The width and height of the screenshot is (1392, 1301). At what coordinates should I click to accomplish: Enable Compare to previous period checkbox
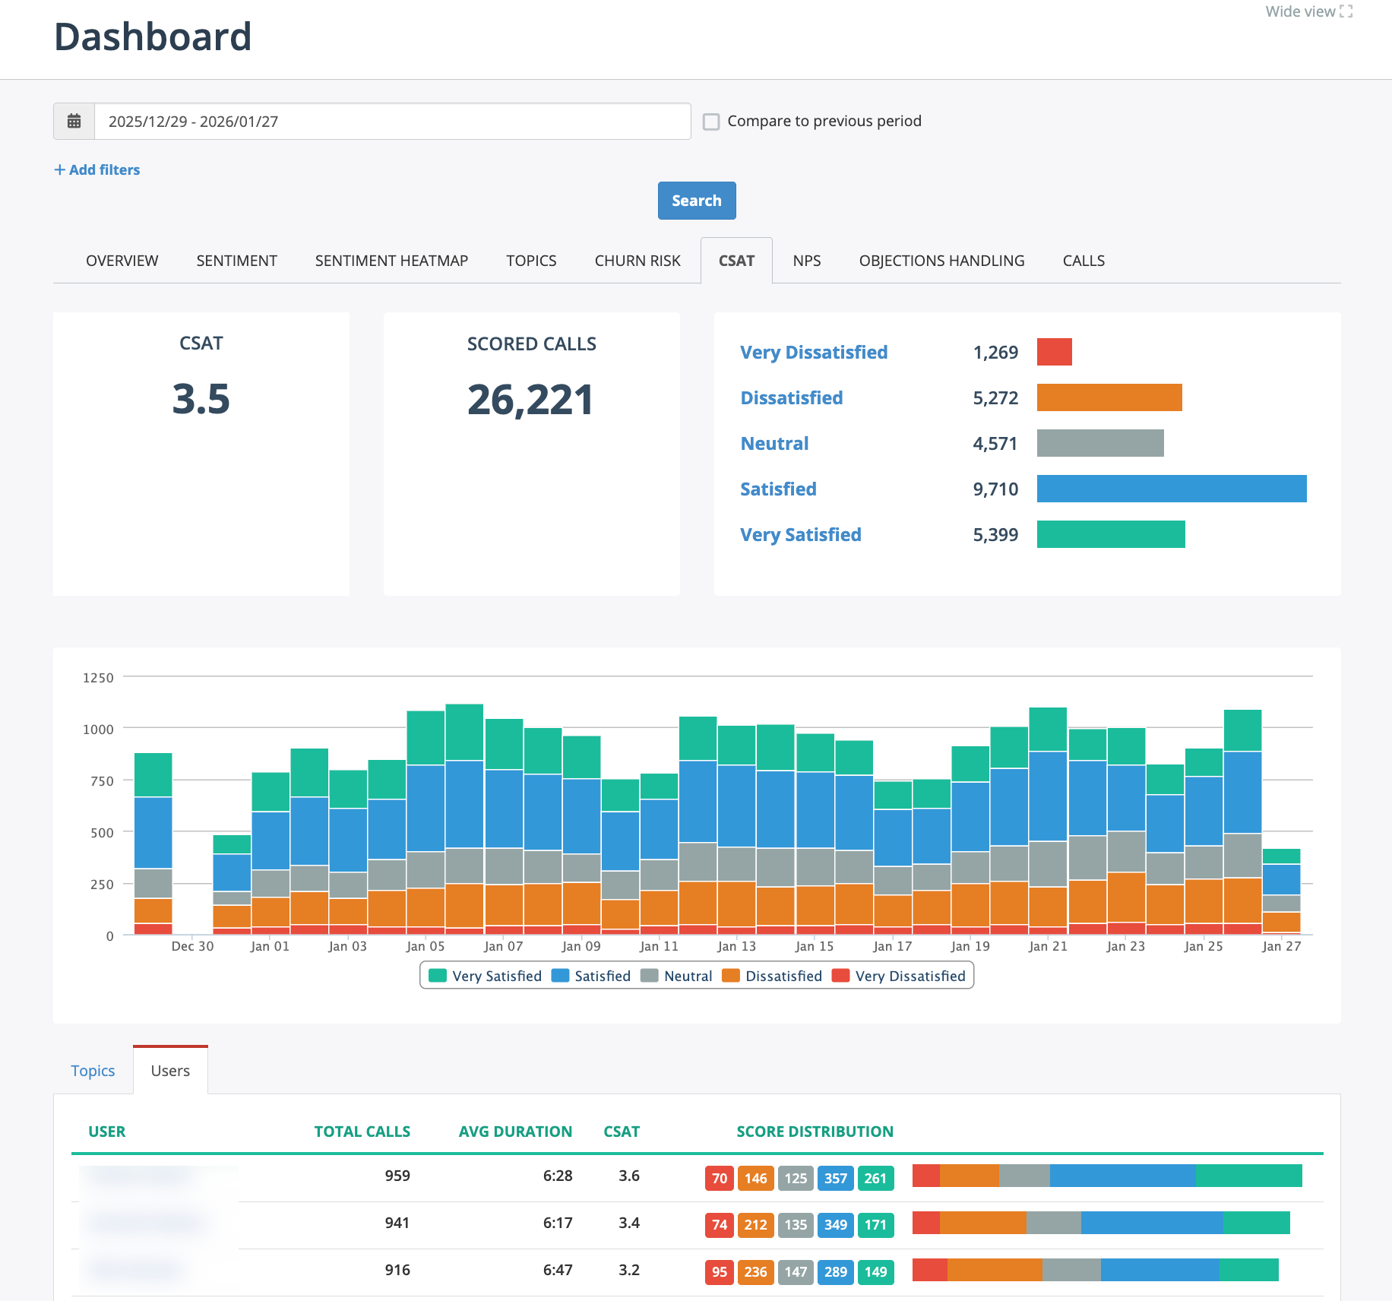coord(711,122)
